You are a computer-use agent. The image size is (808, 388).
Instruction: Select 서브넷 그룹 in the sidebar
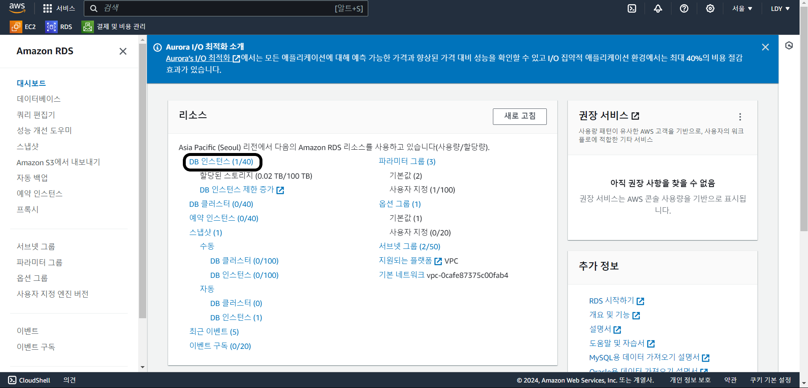pyautogui.click(x=36, y=247)
